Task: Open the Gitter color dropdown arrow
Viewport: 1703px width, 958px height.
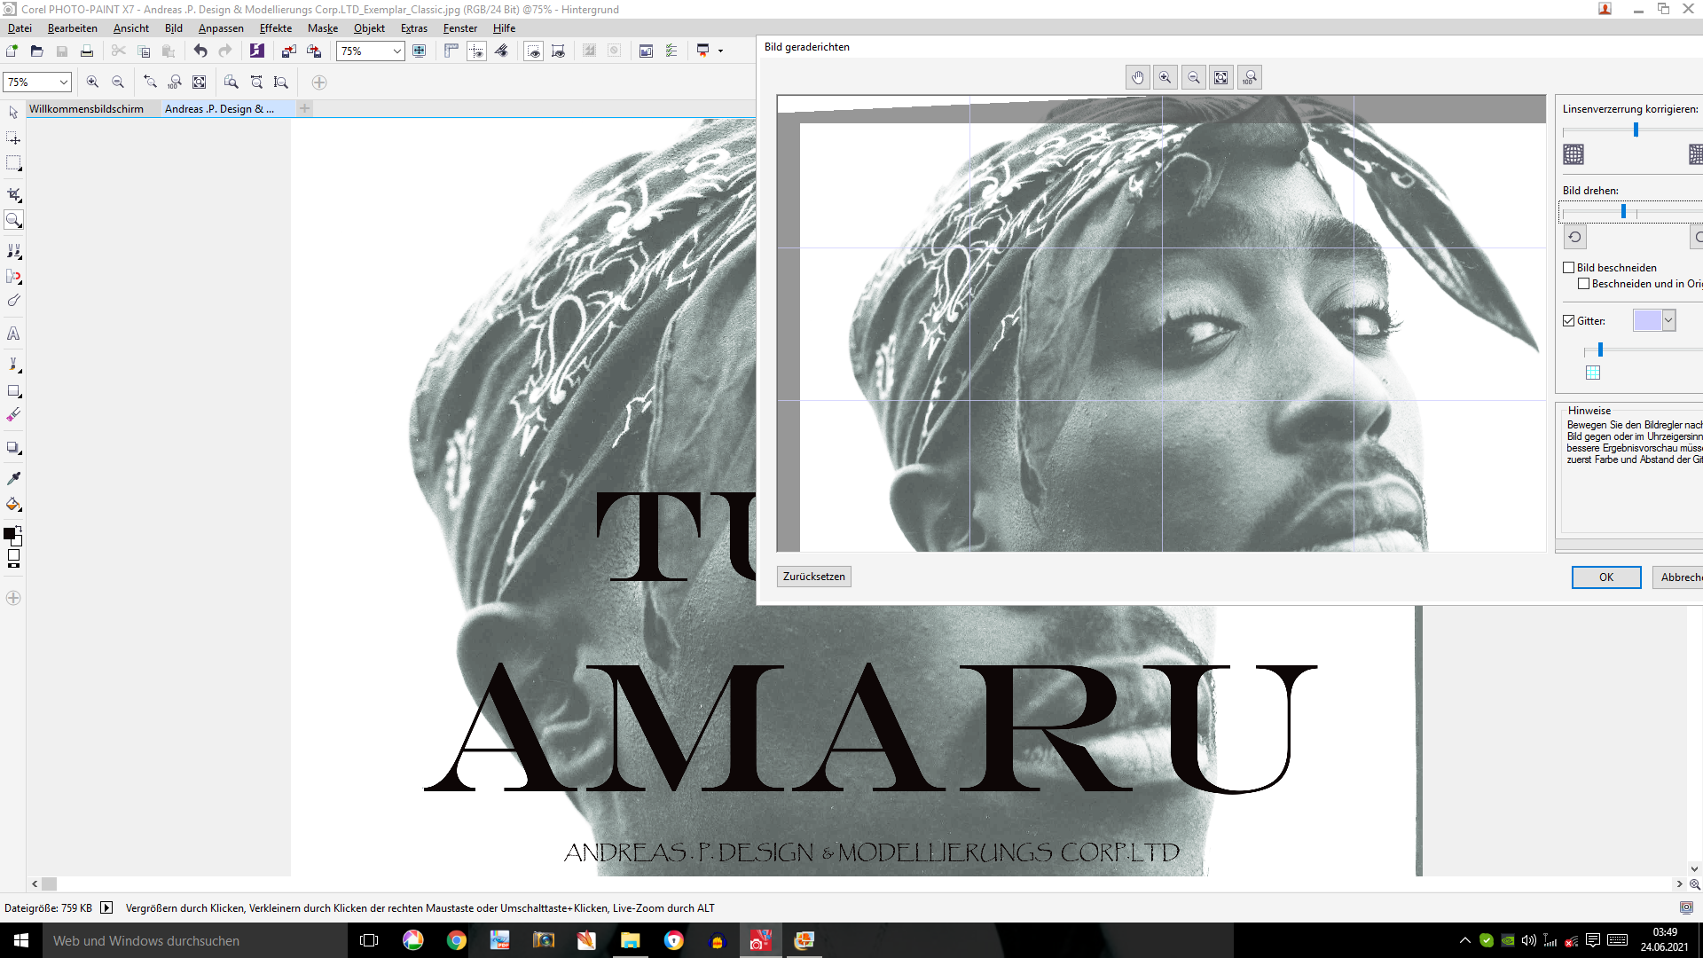Action: [x=1668, y=320]
